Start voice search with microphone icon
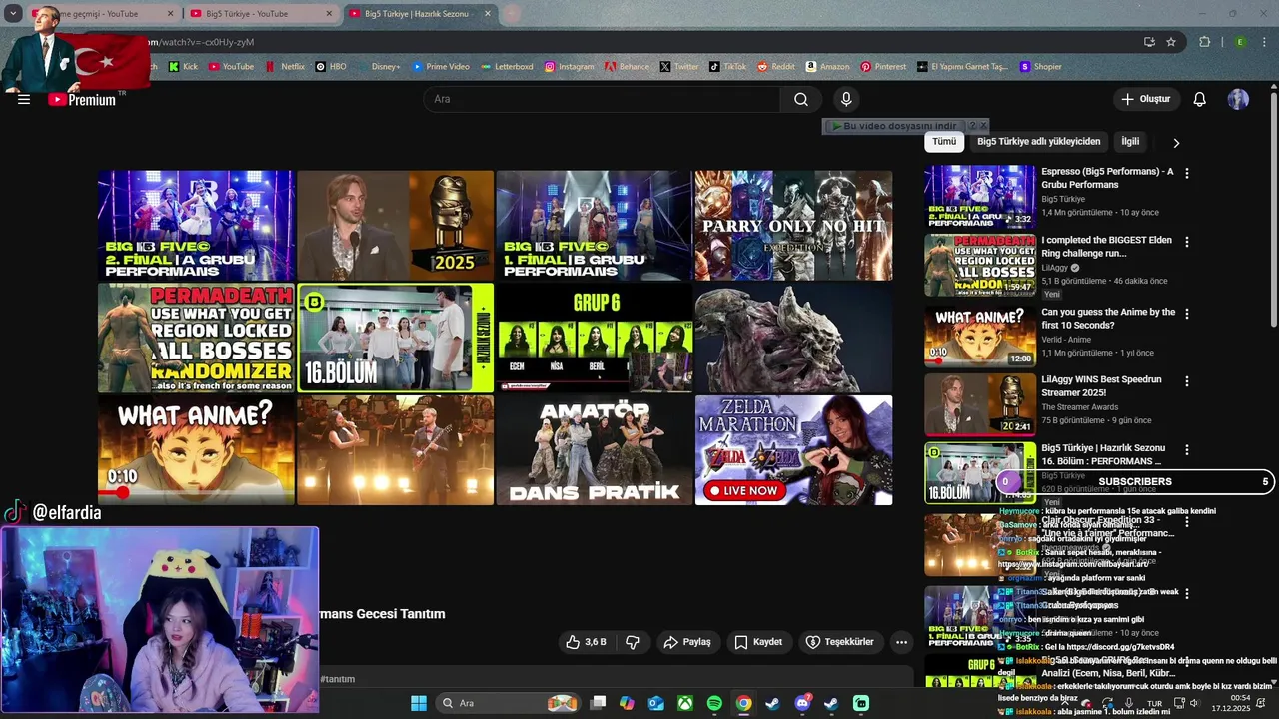1279x719 pixels. click(846, 99)
